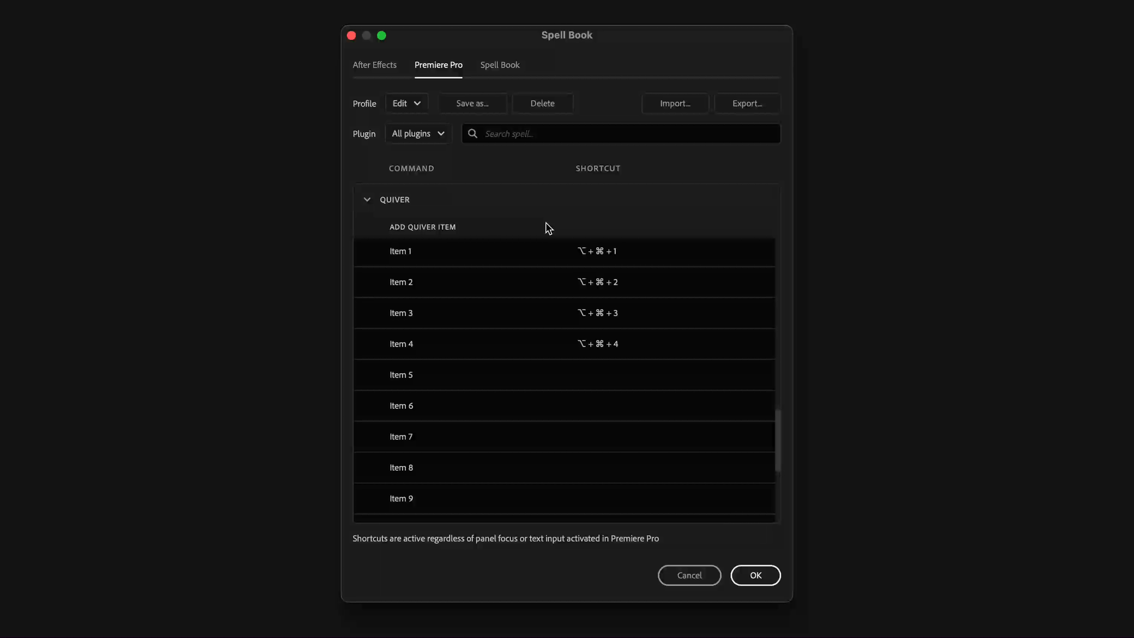This screenshot has height=638, width=1134.
Task: Click the Item 1 shortcut cell
Action: pos(597,251)
